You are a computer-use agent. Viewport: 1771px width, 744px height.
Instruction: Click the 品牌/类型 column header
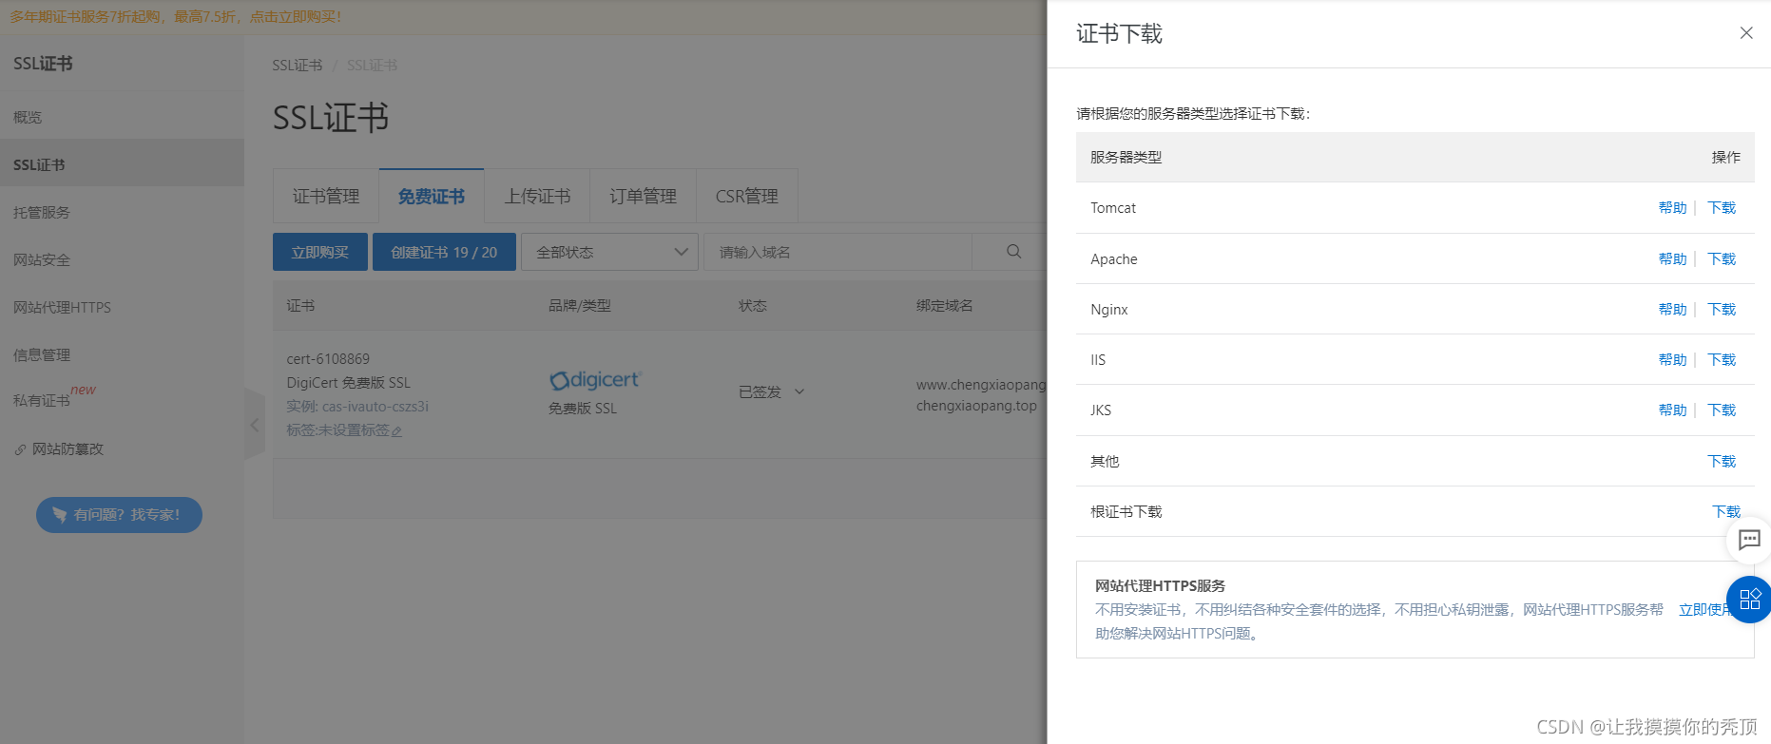tap(580, 306)
